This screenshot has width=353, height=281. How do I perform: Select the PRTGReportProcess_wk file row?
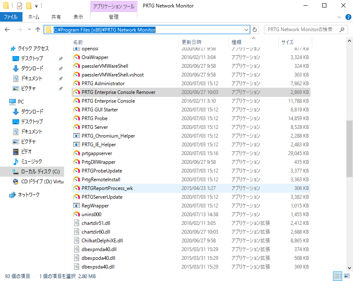[191, 188]
